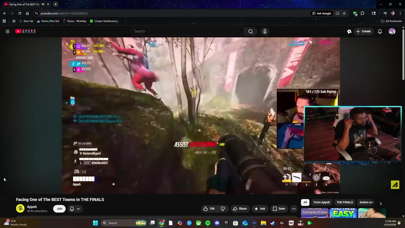Share the video

tap(240, 209)
